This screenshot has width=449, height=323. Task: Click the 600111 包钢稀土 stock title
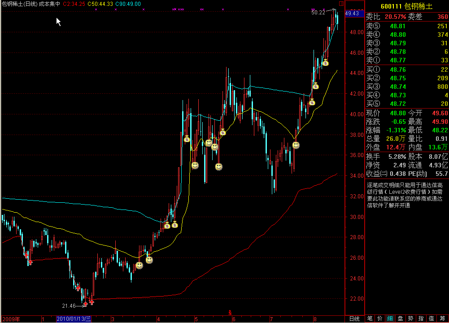click(x=407, y=6)
